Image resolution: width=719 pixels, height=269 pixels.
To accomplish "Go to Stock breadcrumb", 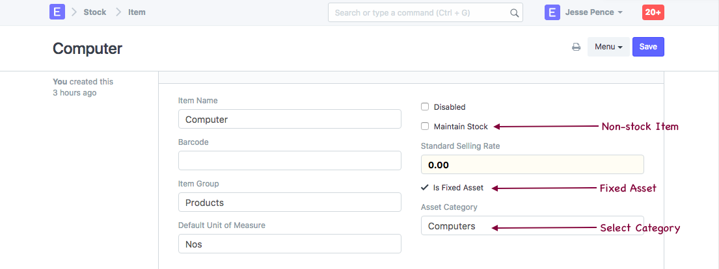I will [x=95, y=12].
